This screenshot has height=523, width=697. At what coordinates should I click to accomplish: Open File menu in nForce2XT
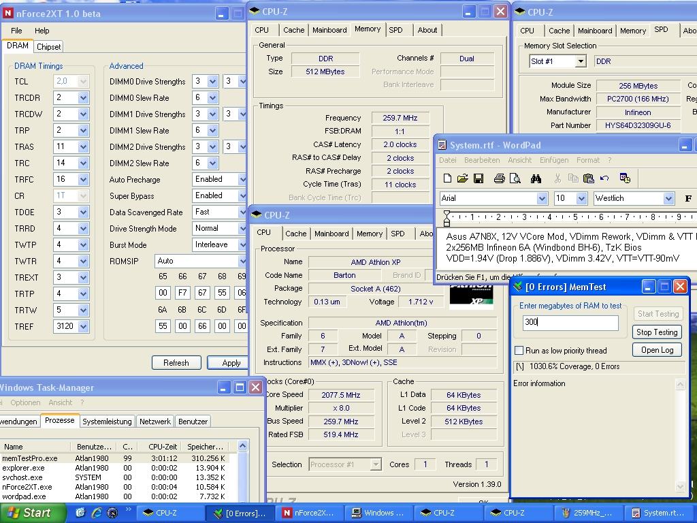[x=16, y=31]
